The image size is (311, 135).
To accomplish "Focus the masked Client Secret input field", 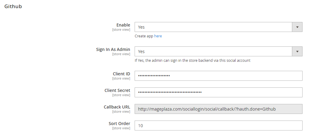I will coord(218,93).
